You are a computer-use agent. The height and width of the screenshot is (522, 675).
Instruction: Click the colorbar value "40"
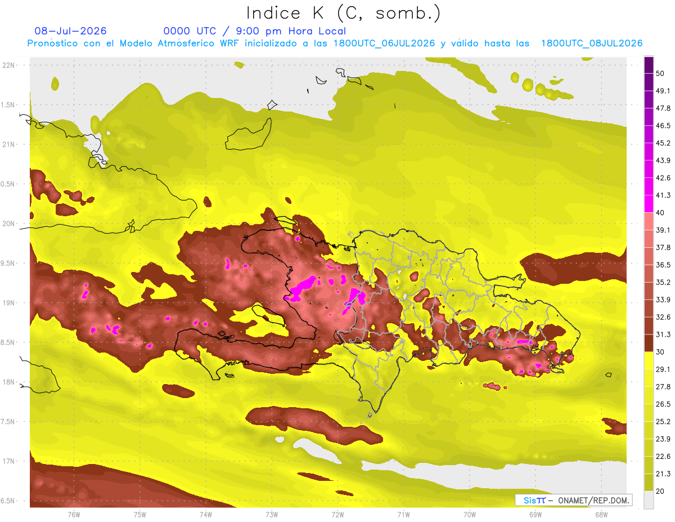tap(661, 212)
